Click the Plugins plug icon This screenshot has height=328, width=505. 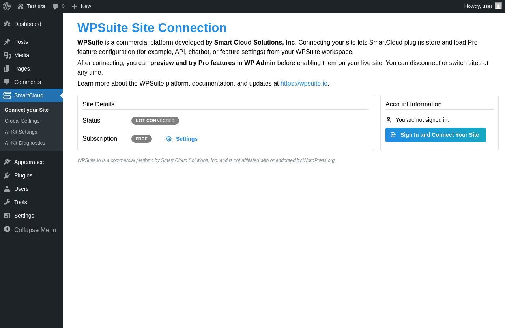(7, 175)
